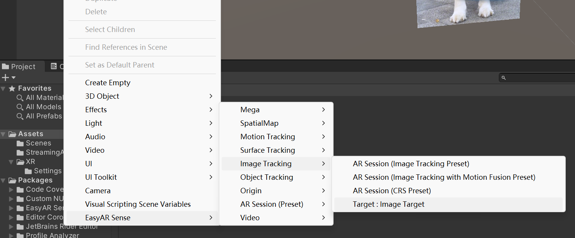
Task: Select AR Session (Image Tracking with Motion Fusion Preset)
Action: pyautogui.click(x=448, y=177)
